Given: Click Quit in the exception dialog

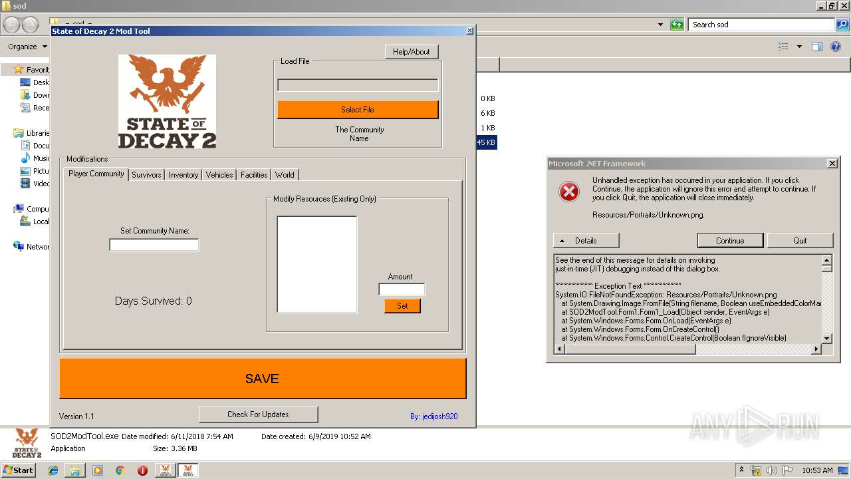Looking at the screenshot, I should (x=800, y=241).
